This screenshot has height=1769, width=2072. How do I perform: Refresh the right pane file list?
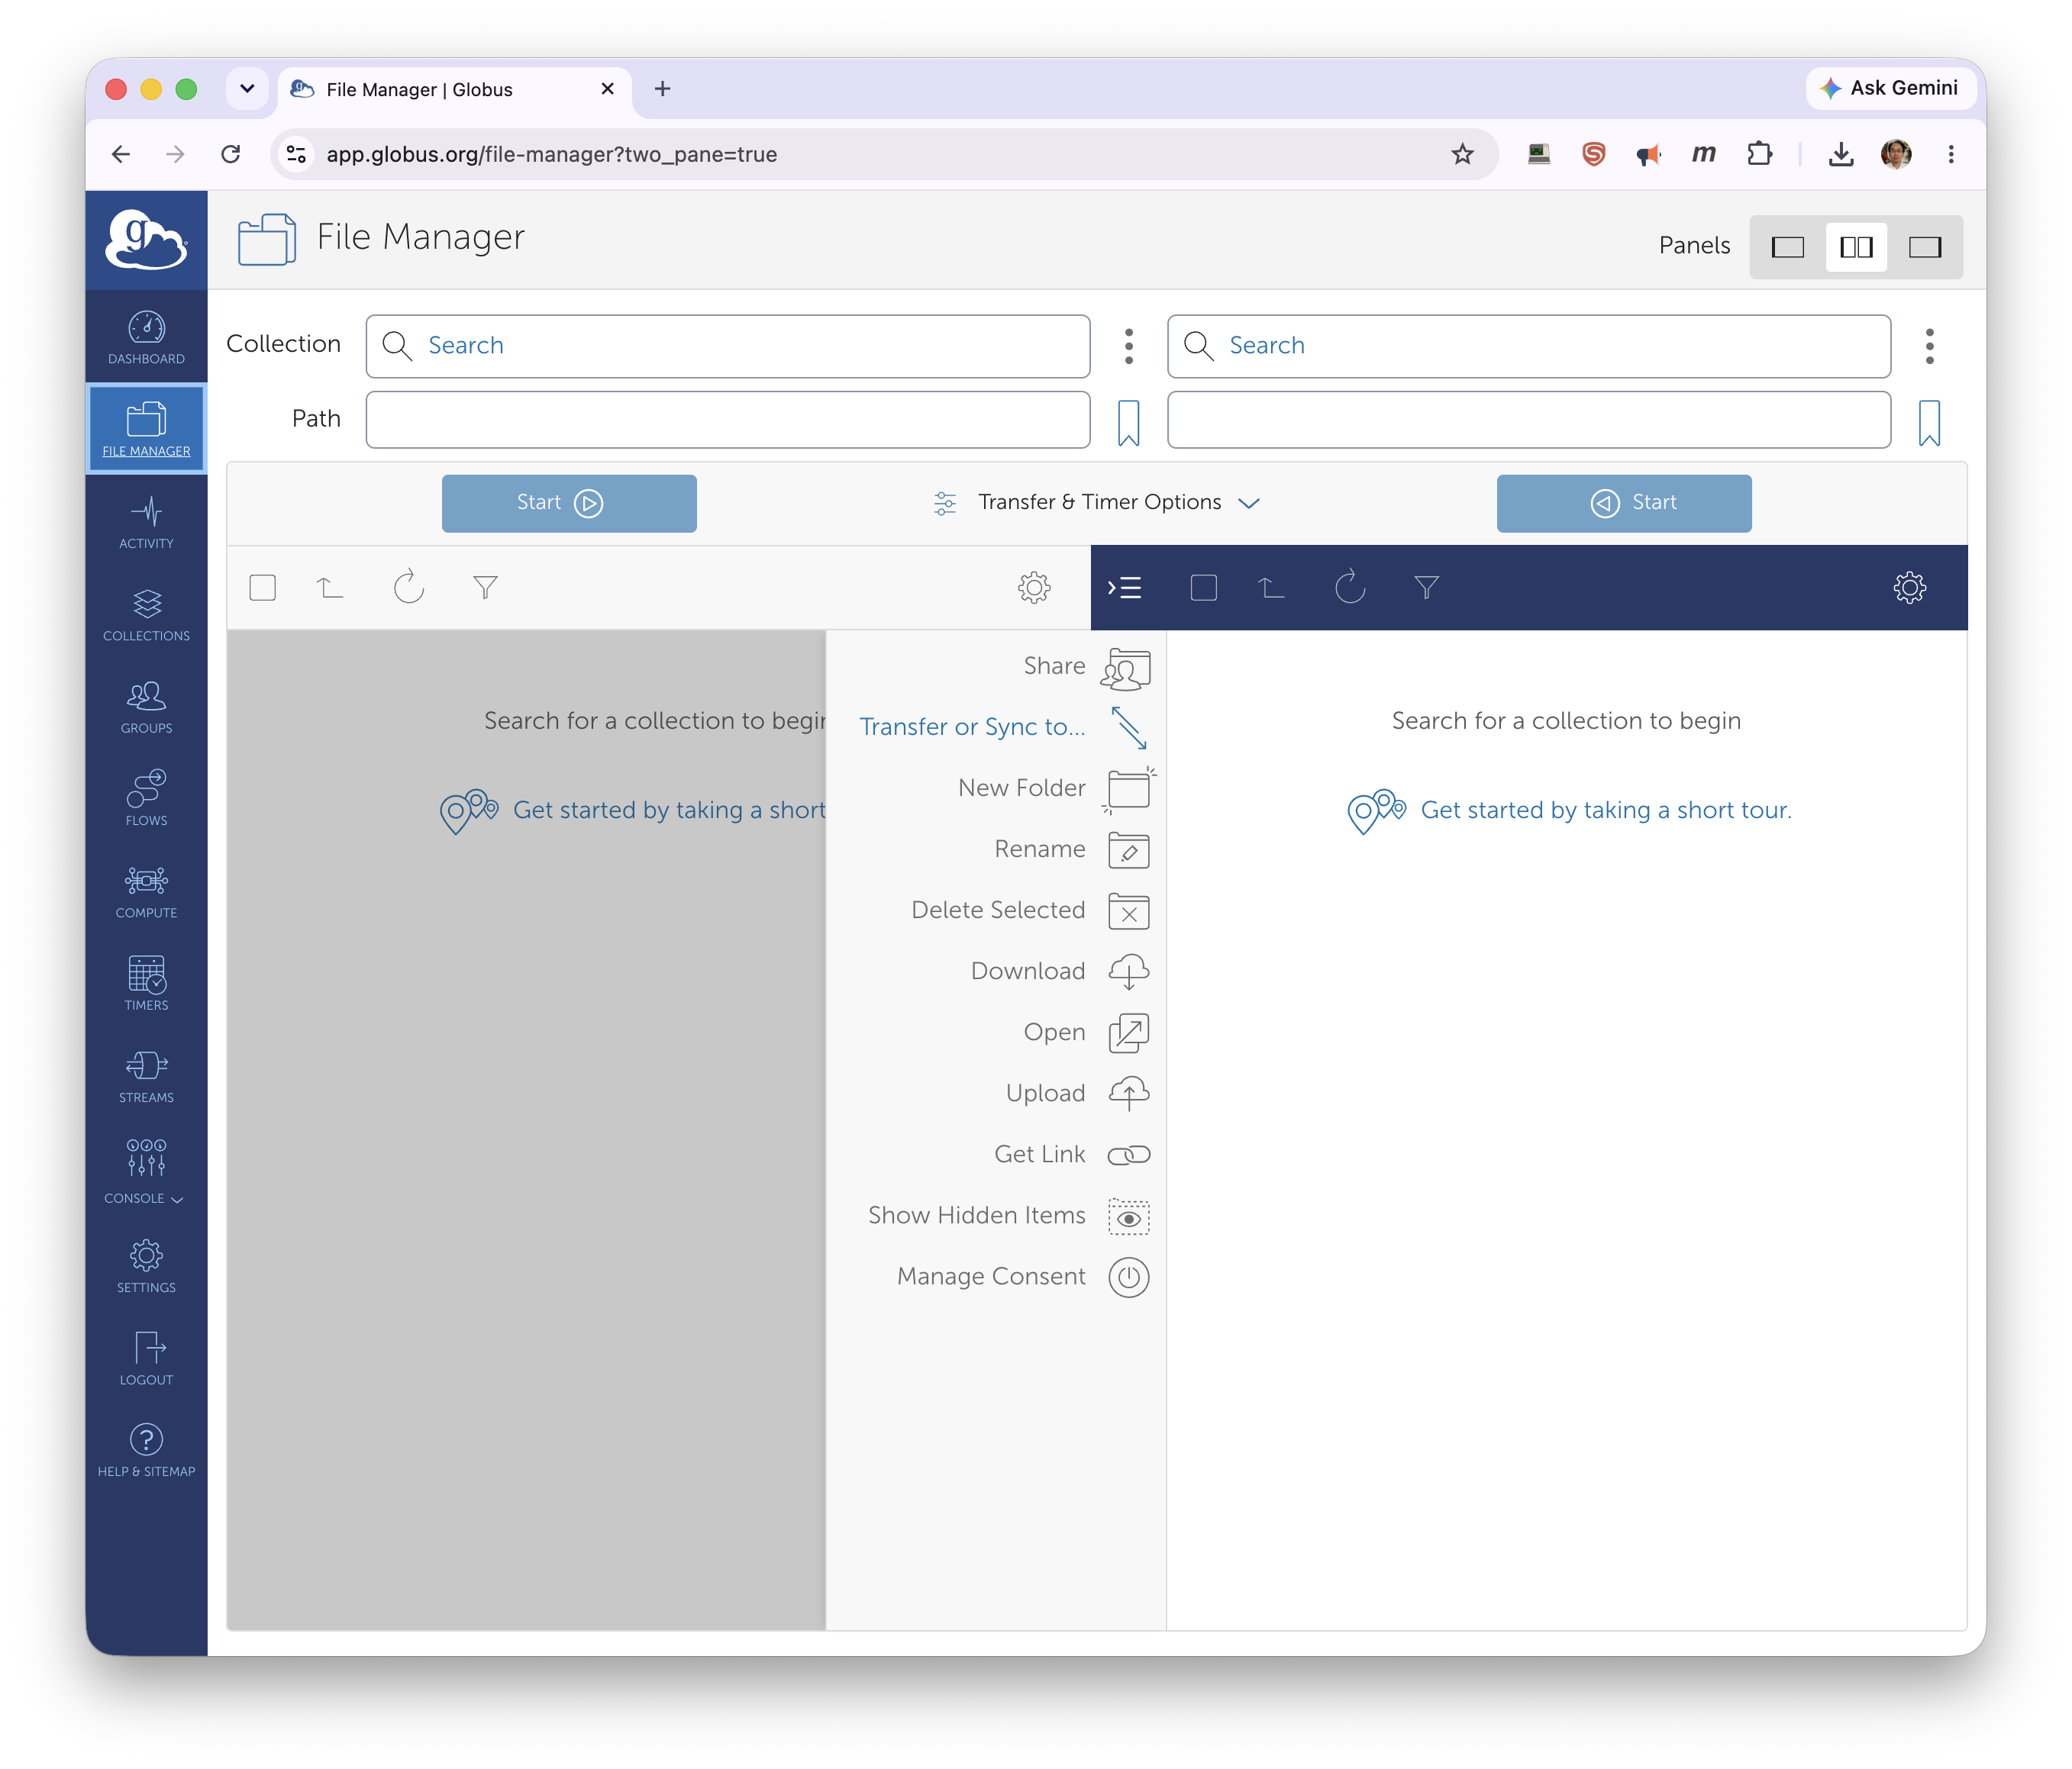coord(1349,588)
